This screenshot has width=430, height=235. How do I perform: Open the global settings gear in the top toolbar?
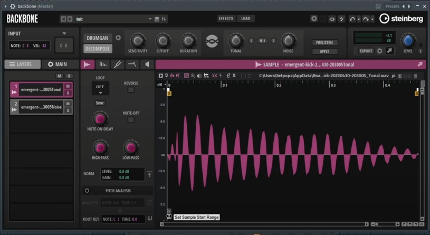point(314,18)
